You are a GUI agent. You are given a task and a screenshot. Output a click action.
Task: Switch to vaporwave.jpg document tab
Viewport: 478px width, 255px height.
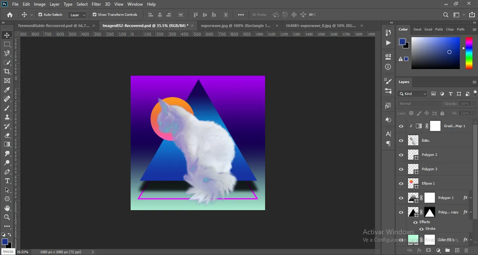236,26
